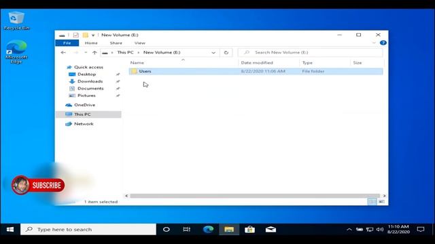Sort by the Size column header
This screenshot has width=435, height=244.
[358, 63]
